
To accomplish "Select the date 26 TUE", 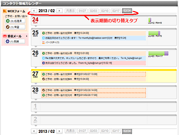I will 35,53.
